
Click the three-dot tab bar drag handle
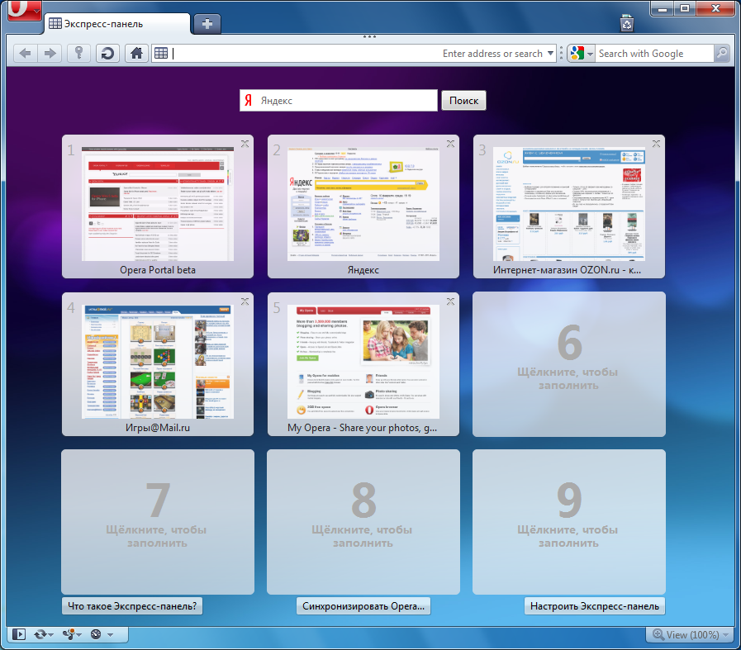point(369,37)
